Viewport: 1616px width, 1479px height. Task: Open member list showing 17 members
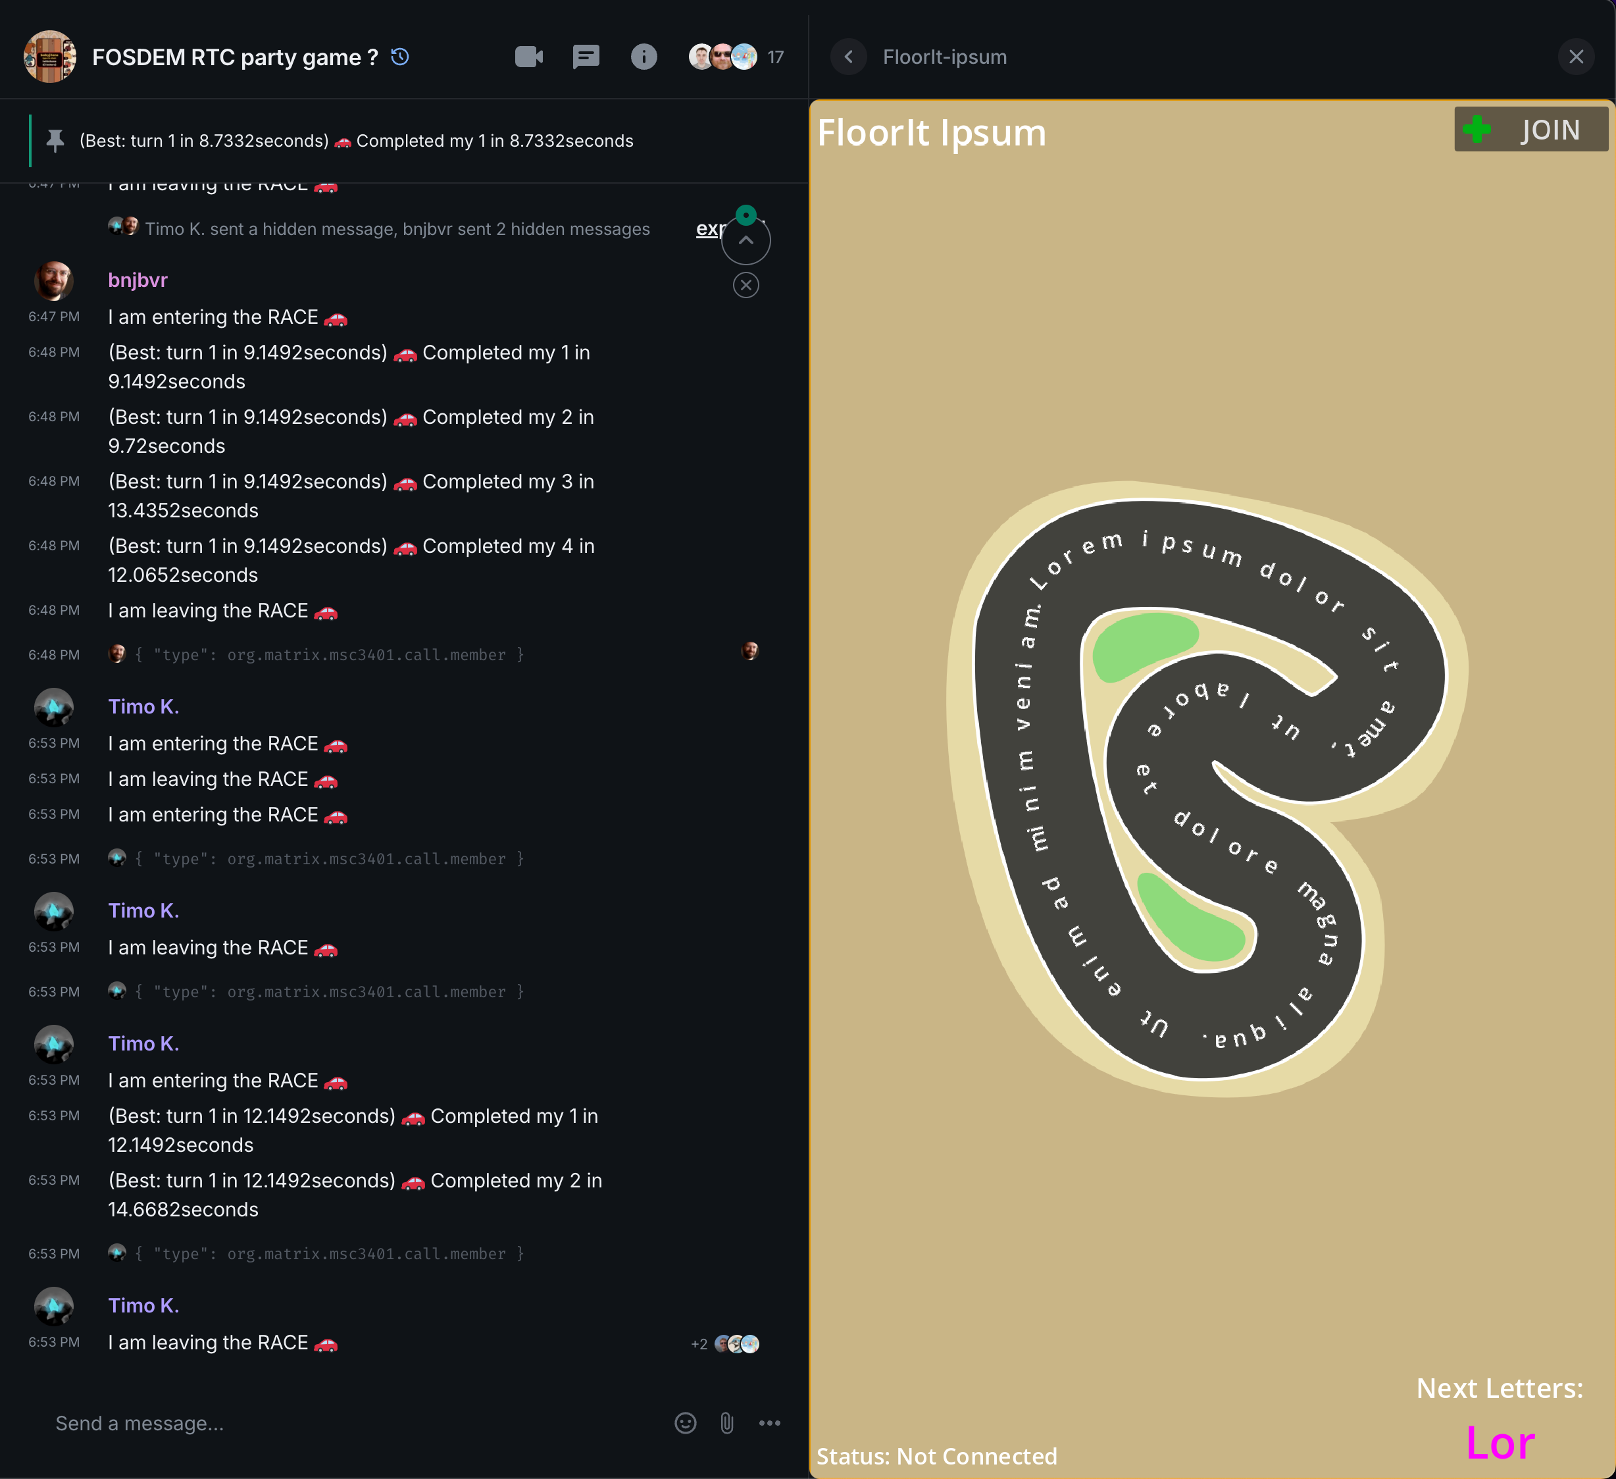click(x=735, y=57)
